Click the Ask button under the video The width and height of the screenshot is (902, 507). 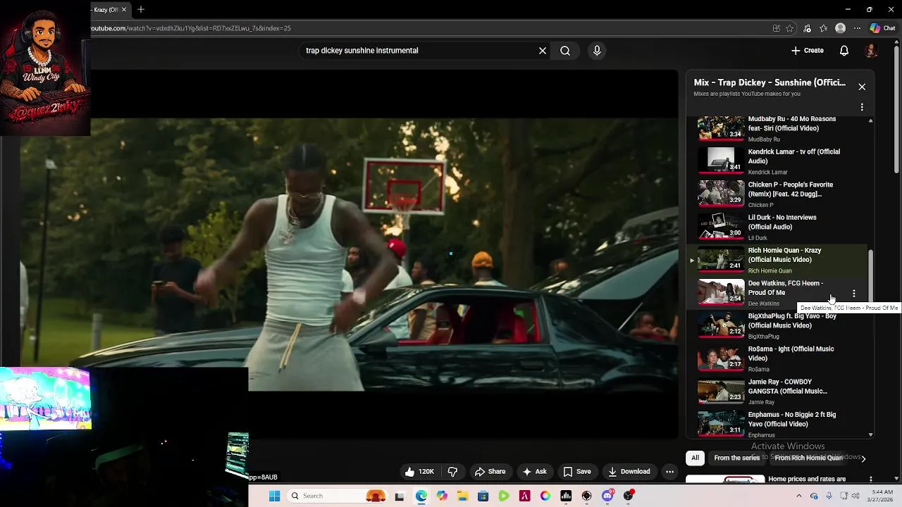(534, 472)
